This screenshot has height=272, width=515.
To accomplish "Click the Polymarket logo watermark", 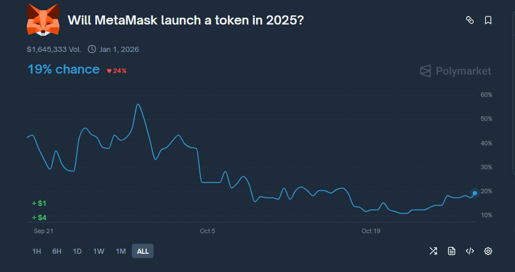I will click(455, 71).
